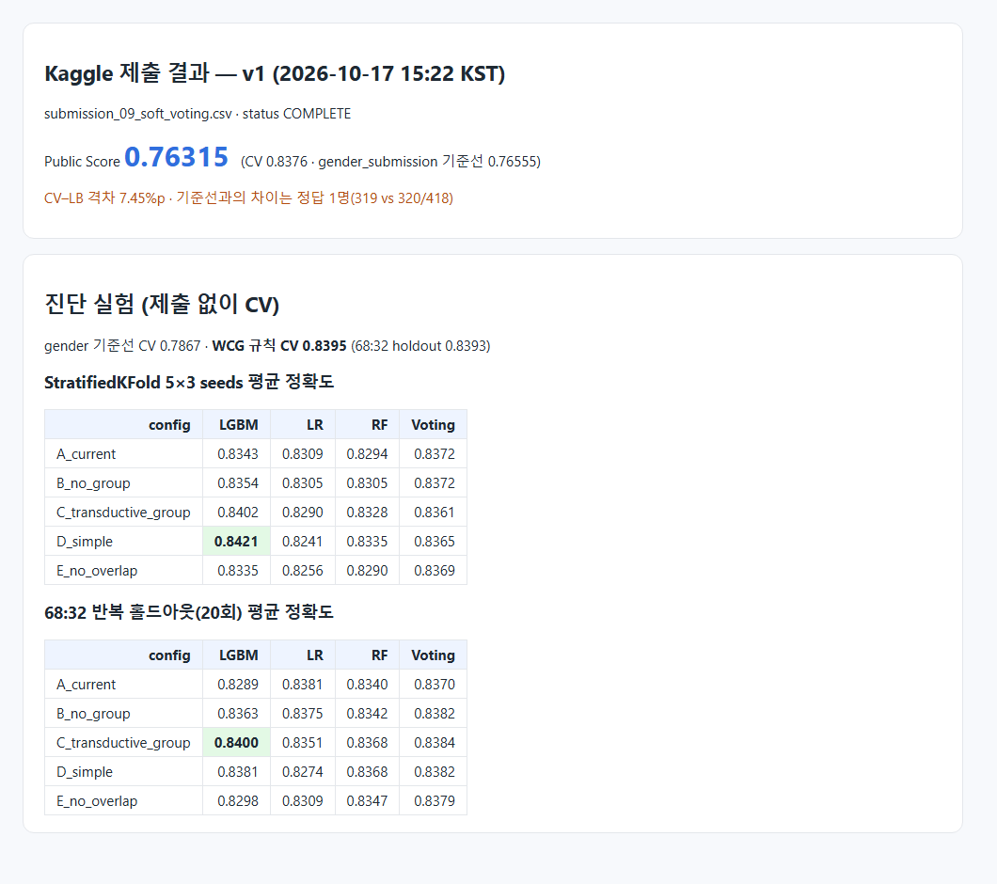
Task: Click RF value 0.8335 in D_simple row
Action: pos(367,542)
